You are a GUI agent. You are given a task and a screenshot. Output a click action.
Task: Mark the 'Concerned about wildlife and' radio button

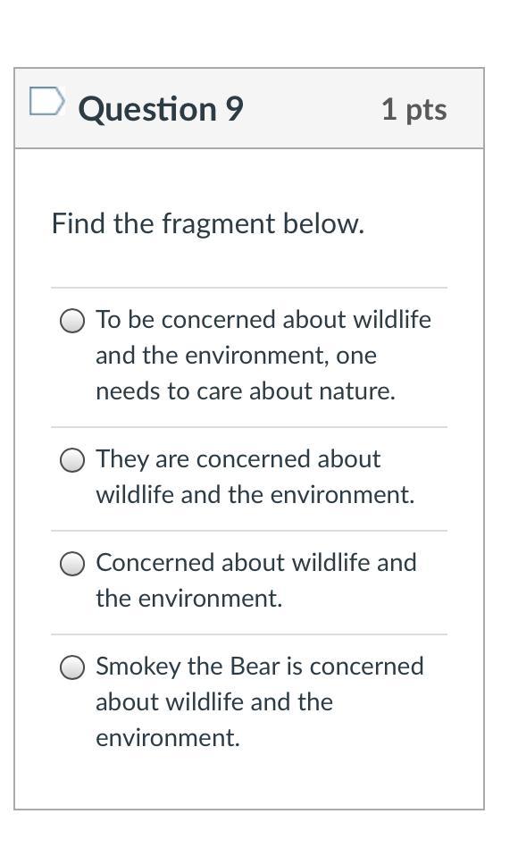[72, 564]
